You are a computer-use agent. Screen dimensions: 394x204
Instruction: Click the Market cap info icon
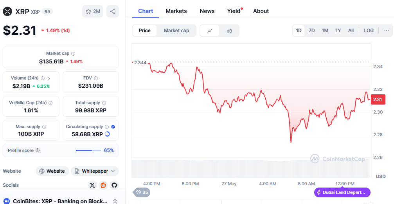[73, 53]
